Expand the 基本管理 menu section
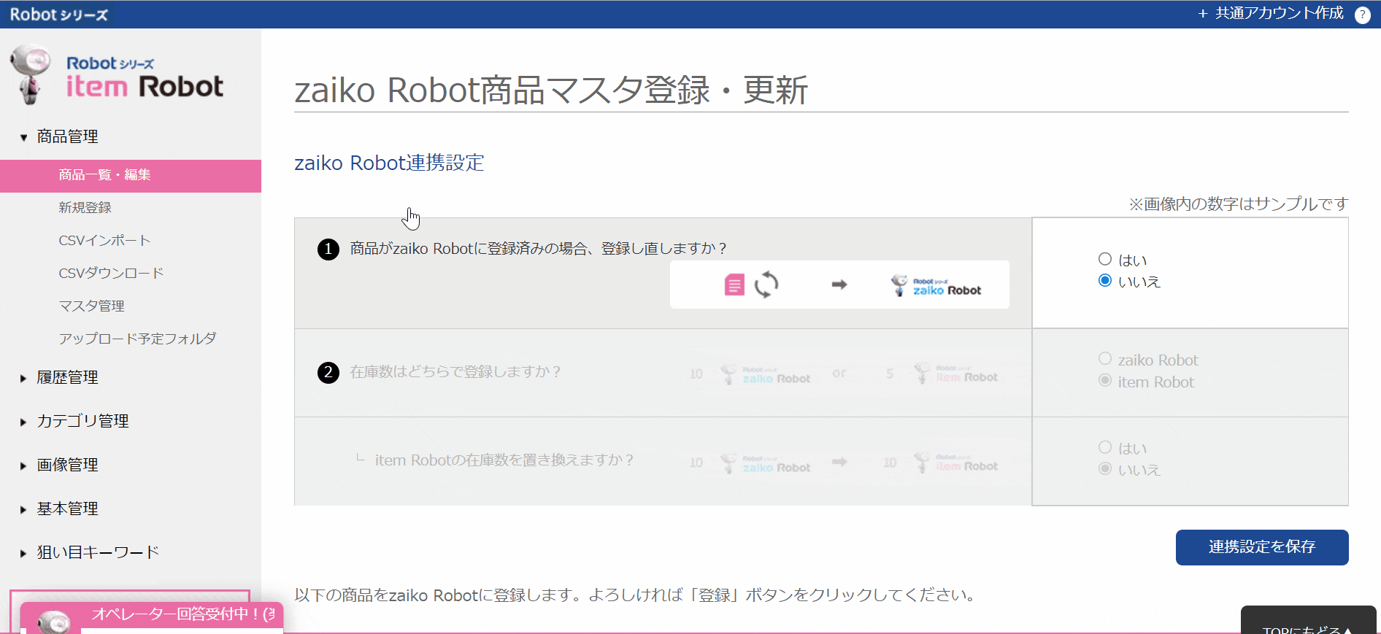1381x634 pixels. (67, 509)
